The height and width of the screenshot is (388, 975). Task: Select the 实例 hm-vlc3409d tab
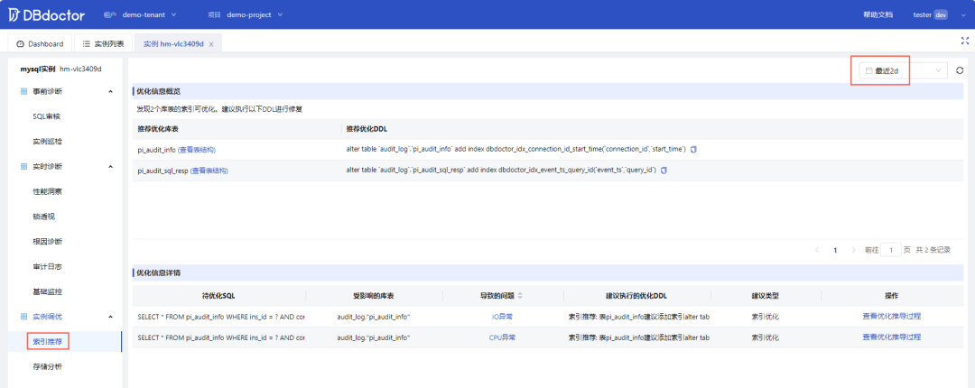click(173, 44)
